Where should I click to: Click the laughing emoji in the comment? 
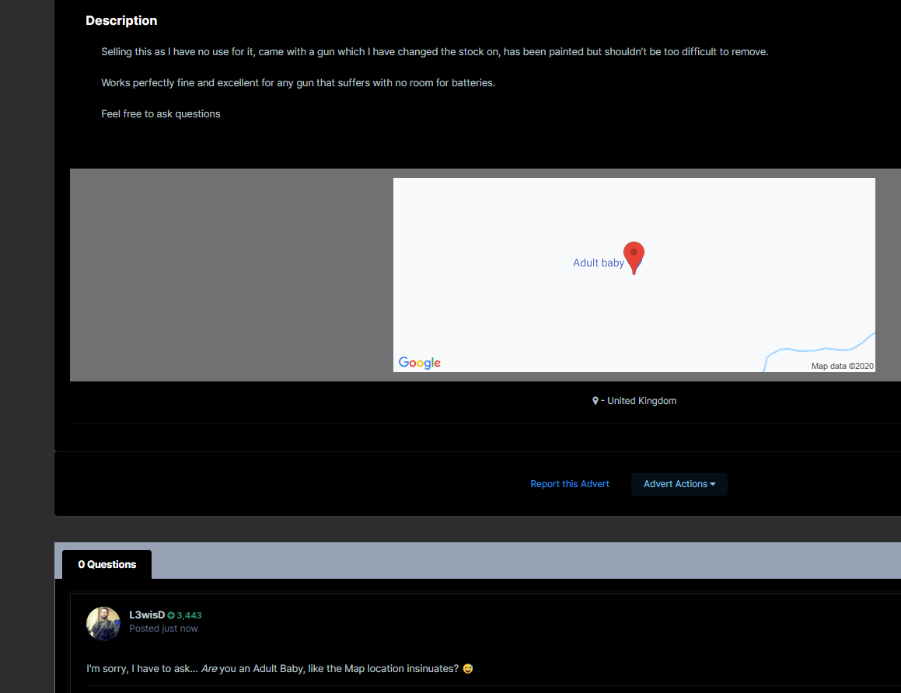[x=467, y=668]
